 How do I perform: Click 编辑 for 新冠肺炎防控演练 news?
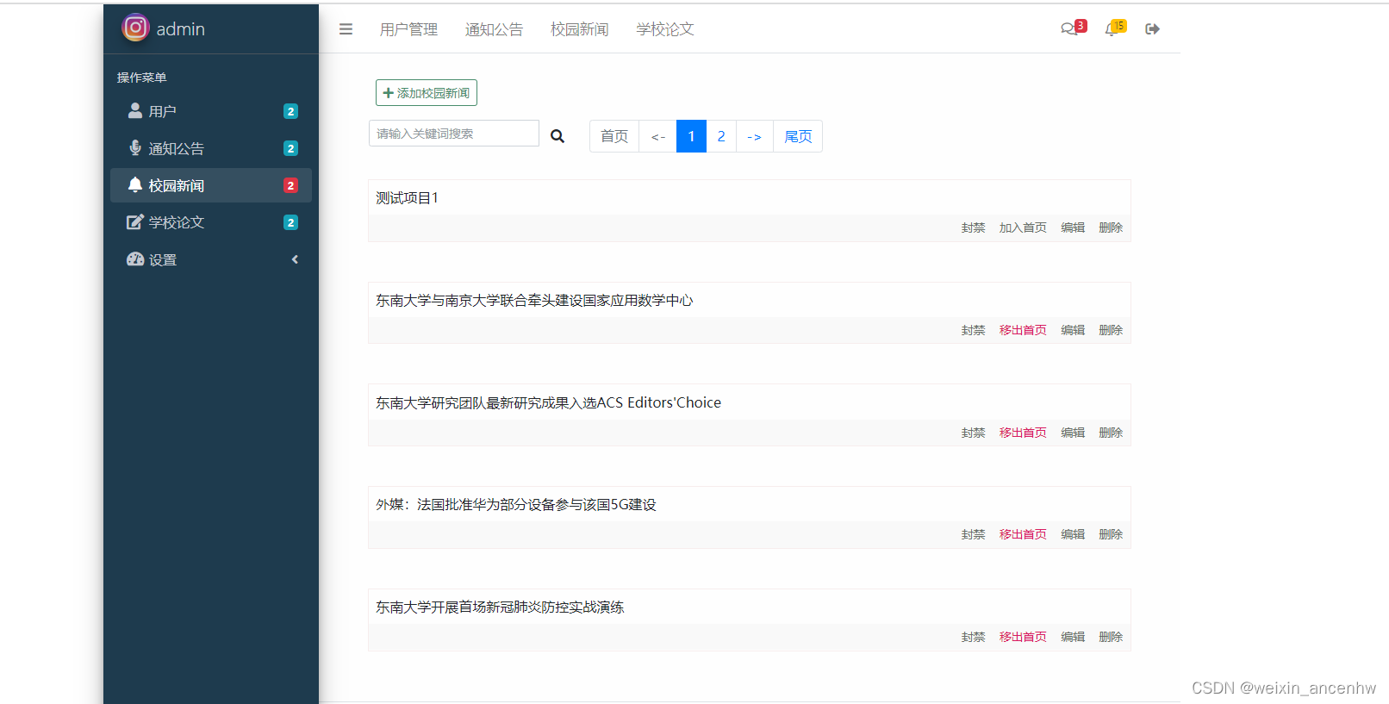(1073, 637)
